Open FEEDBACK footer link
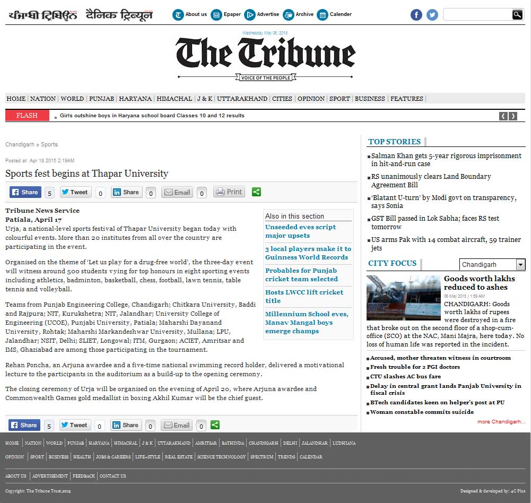 click(x=84, y=476)
